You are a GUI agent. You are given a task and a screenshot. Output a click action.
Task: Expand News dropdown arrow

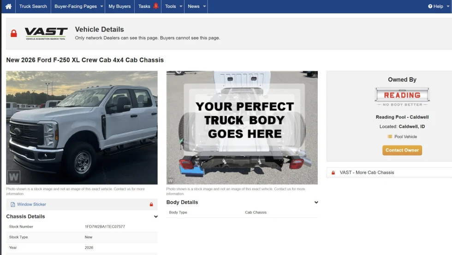pos(204,6)
